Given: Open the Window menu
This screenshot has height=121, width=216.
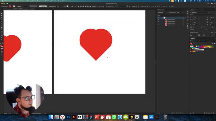Looking at the screenshot, I should 59,1.
